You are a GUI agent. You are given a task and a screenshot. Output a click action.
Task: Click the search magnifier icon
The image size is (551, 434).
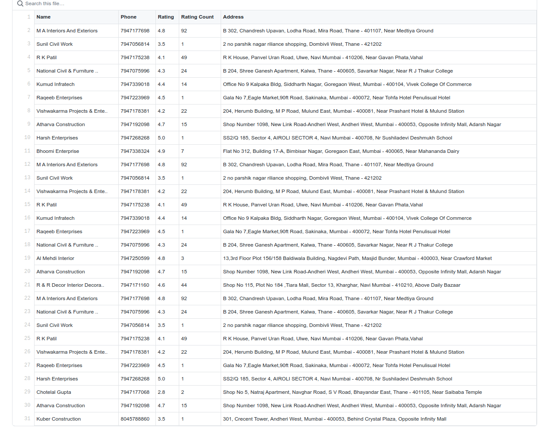(20, 3)
